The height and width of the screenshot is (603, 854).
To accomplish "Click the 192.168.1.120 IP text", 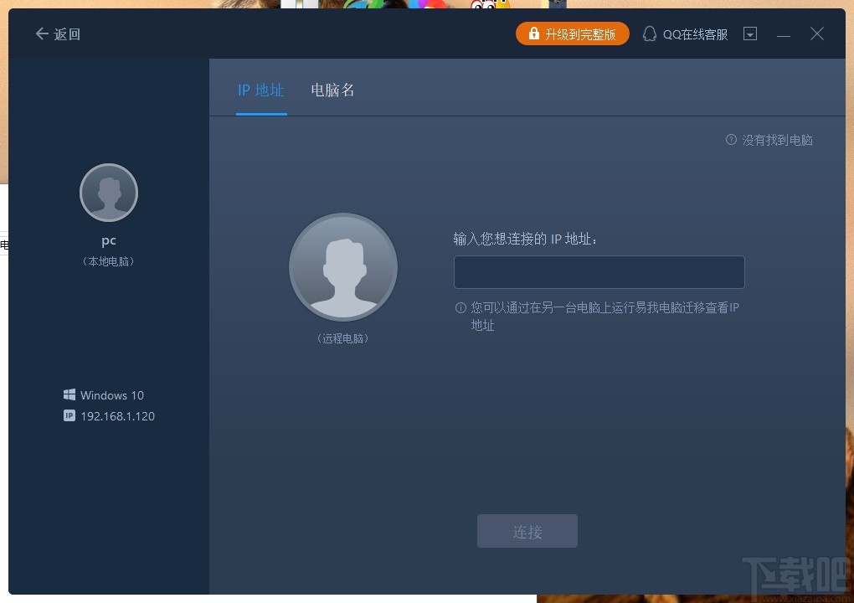I will tap(118, 415).
